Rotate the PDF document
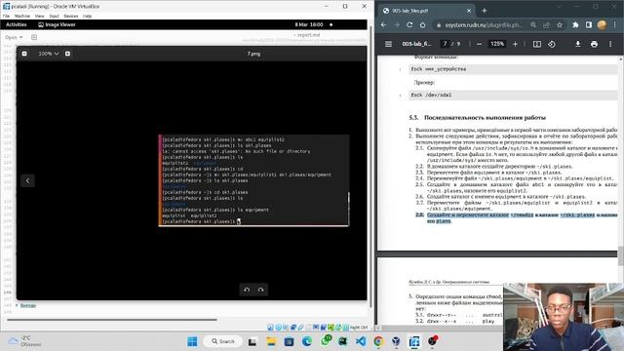Viewport: 624px width, 351px height. click(x=552, y=44)
